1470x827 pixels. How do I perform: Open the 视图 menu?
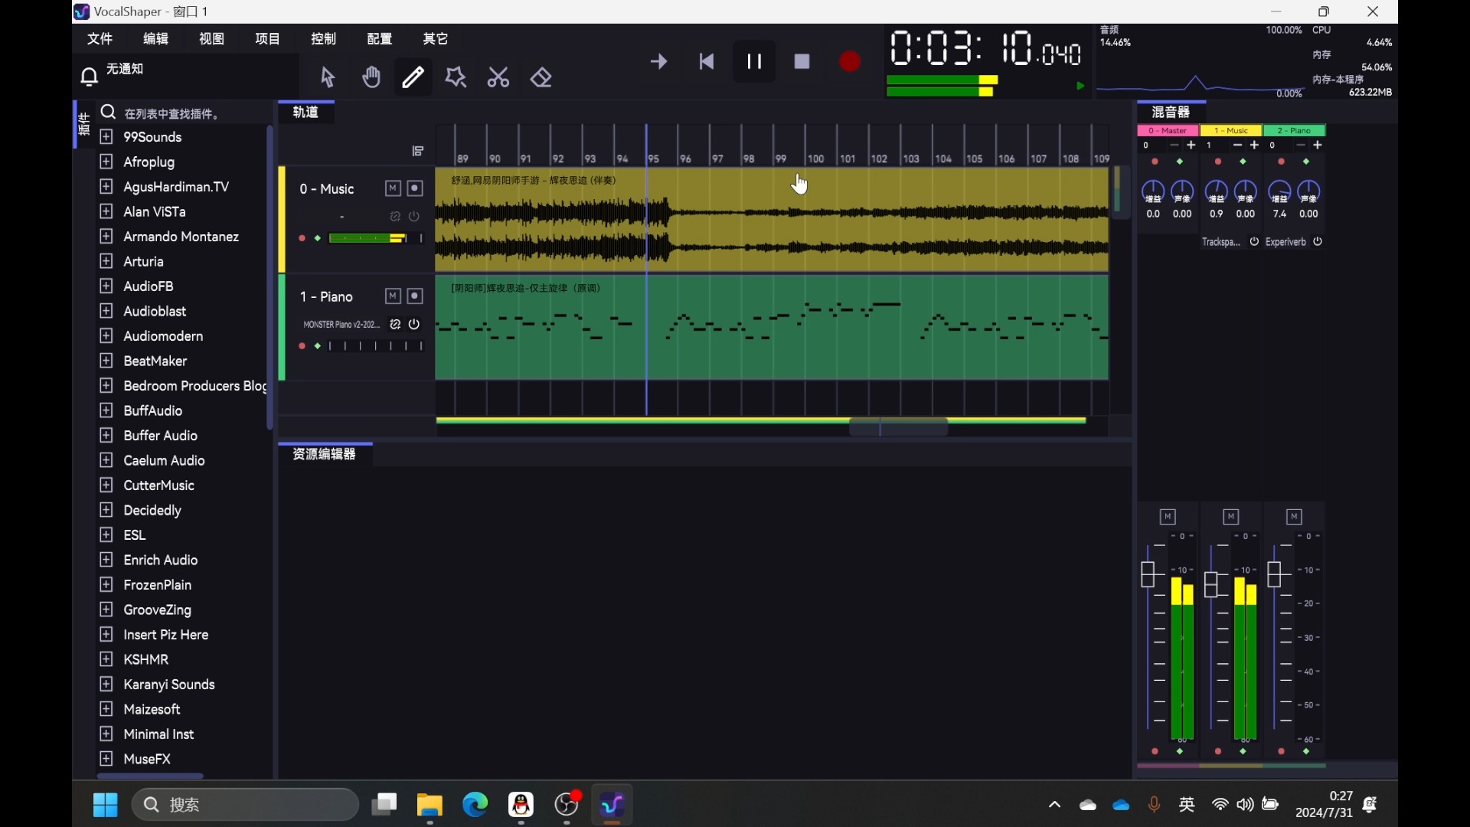pos(212,39)
